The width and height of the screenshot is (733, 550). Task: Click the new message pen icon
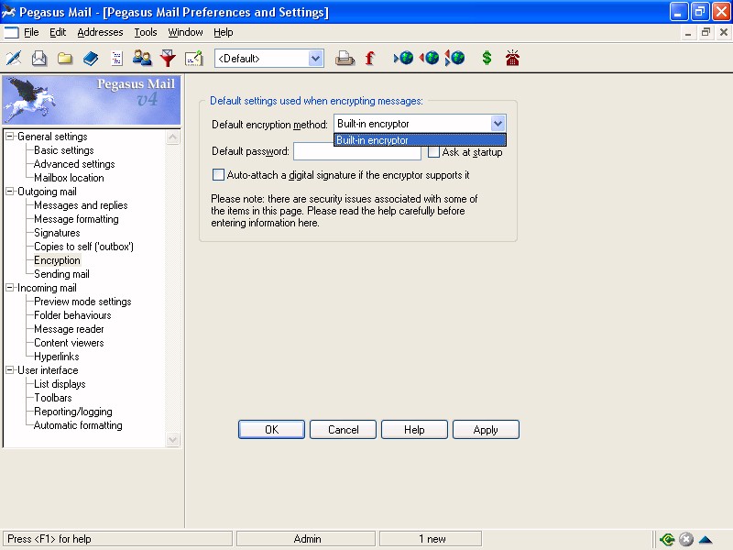(x=14, y=59)
